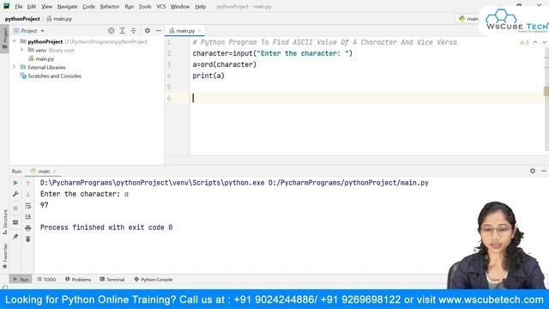Click the Project vertical side tab
The image size is (549, 309).
(5, 38)
